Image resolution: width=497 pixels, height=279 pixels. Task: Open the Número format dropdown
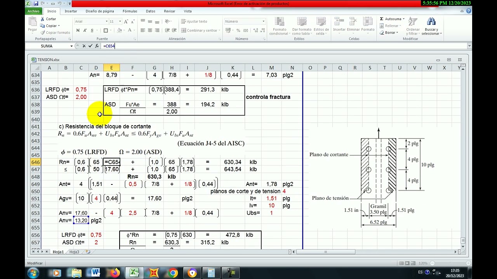click(x=263, y=21)
